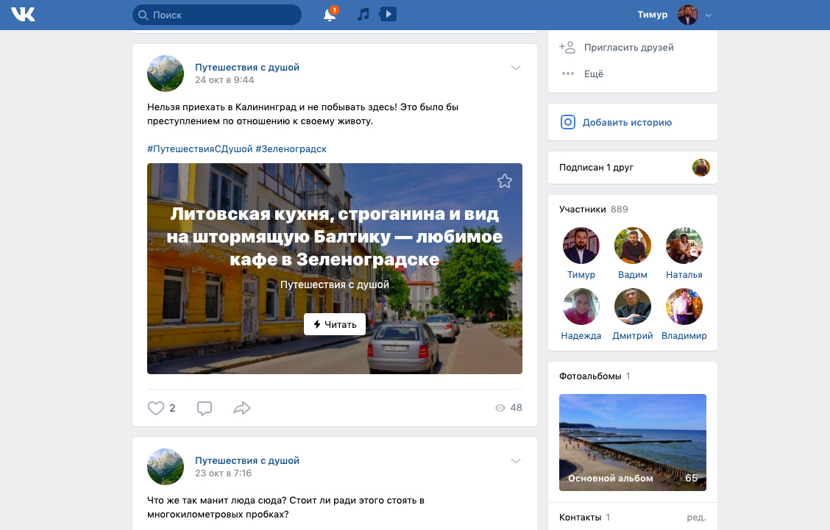Bookmark the article with star icon
The width and height of the screenshot is (830, 530).
click(x=505, y=182)
